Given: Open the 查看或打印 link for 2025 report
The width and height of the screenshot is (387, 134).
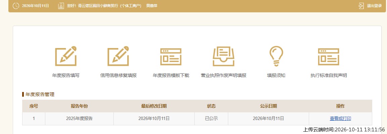Looking at the screenshot, I should pyautogui.click(x=340, y=119).
